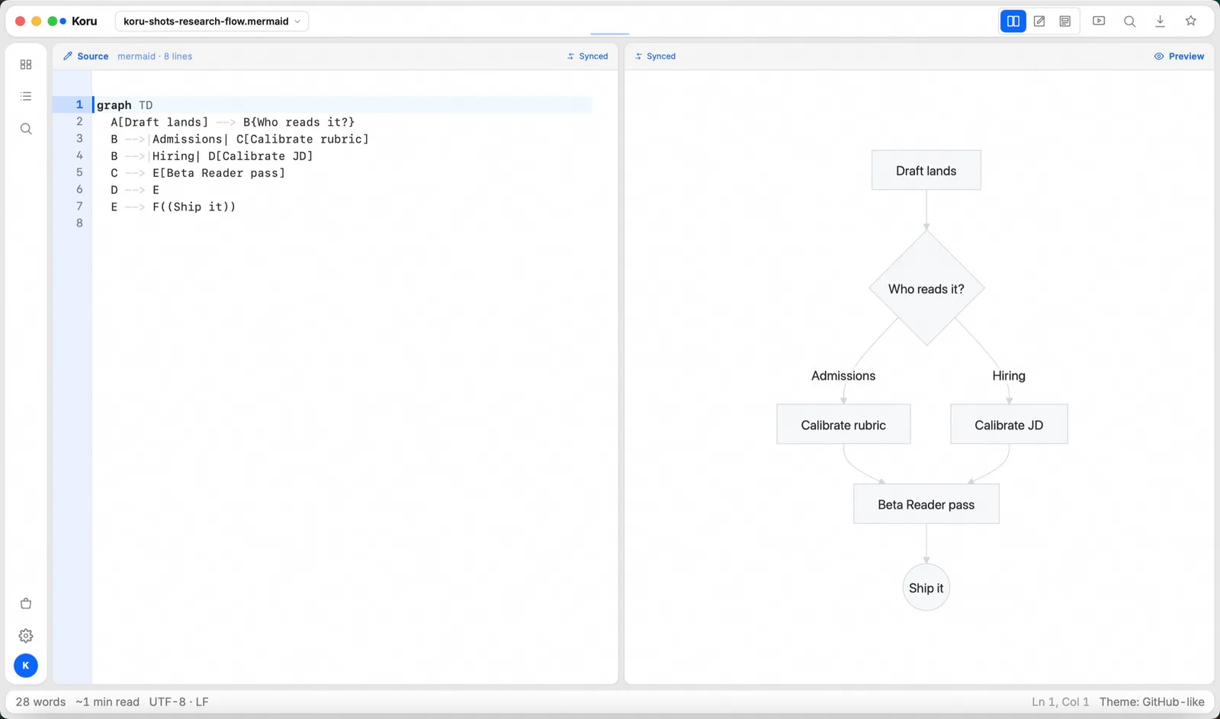1220x719 pixels.
Task: Click the 'Ship it' circle node
Action: (926, 588)
